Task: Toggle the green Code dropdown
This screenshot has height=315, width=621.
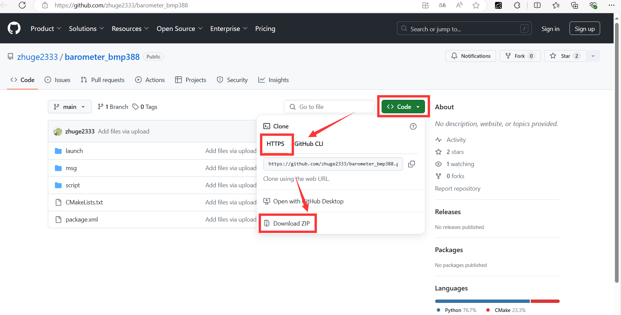Action: pos(403,107)
